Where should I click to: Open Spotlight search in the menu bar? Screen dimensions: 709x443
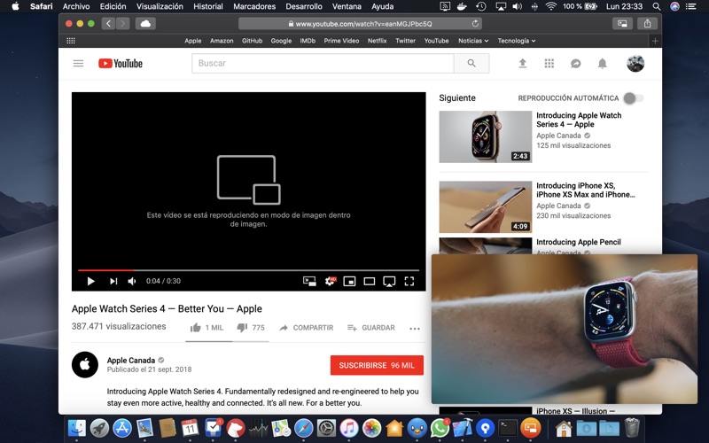pos(657,6)
